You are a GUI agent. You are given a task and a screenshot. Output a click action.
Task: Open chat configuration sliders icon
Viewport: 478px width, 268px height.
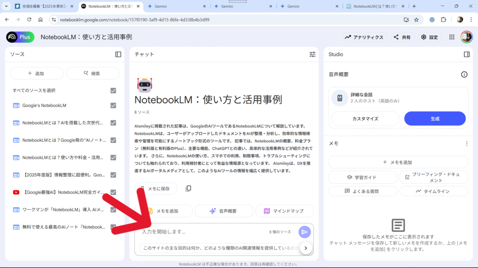pos(312,54)
